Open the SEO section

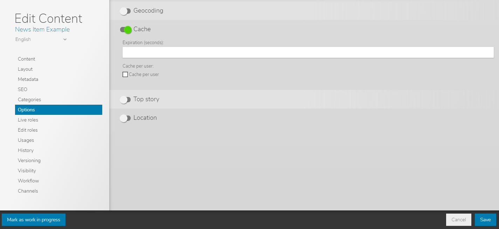click(x=22, y=90)
